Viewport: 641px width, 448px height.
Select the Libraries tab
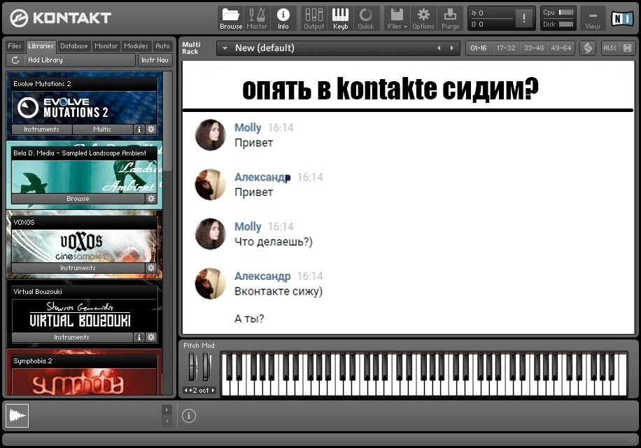pos(41,46)
